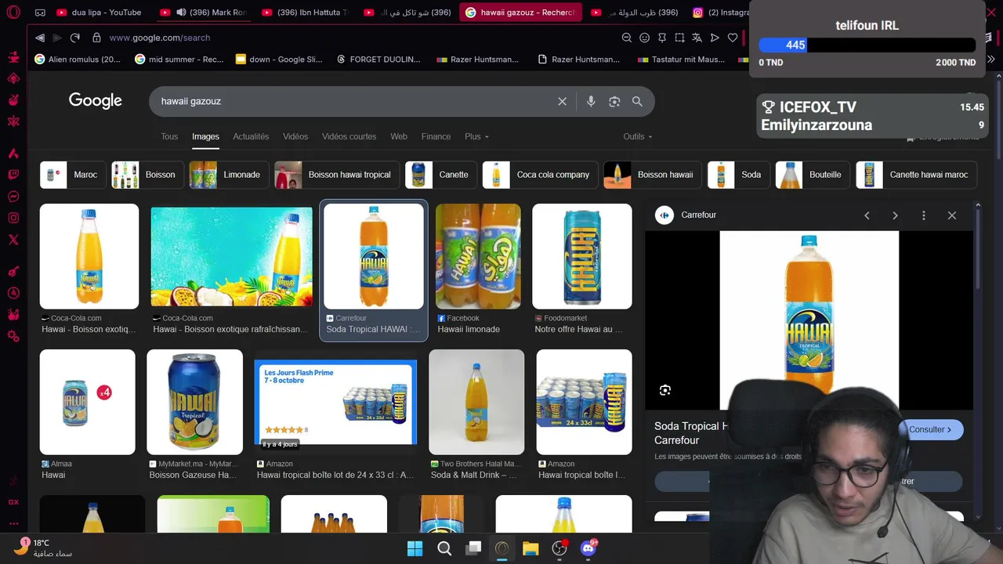The width and height of the screenshot is (1003, 564).
Task: Open Windows taskbar search
Action: click(444, 548)
